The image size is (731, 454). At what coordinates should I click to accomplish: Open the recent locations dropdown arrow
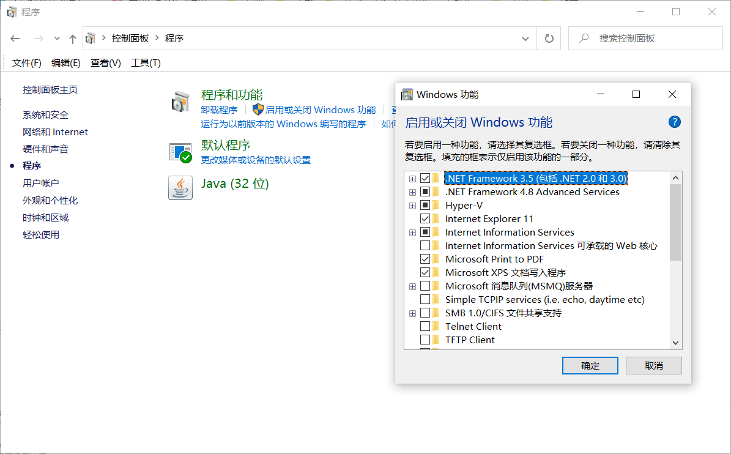click(x=57, y=39)
